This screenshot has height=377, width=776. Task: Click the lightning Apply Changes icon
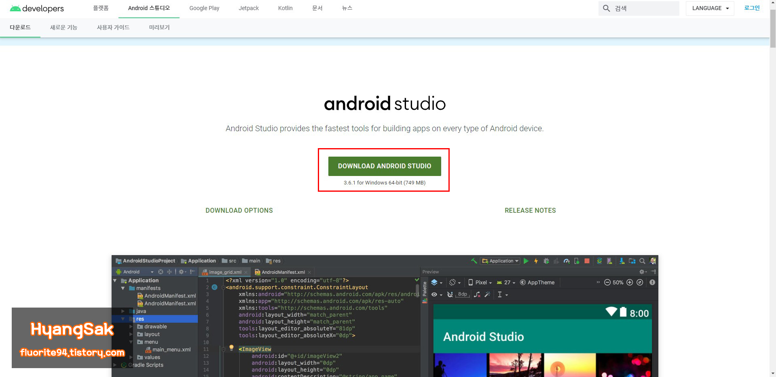coord(536,261)
